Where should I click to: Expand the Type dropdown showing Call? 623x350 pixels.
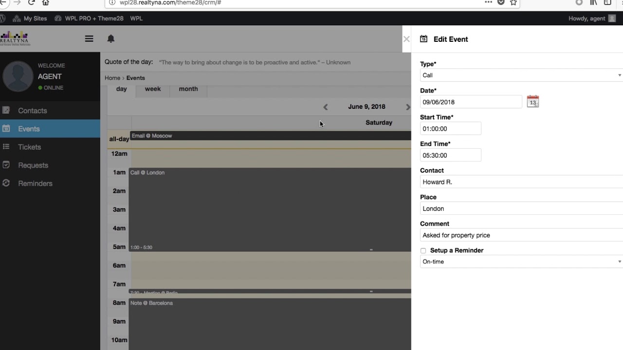click(x=521, y=75)
